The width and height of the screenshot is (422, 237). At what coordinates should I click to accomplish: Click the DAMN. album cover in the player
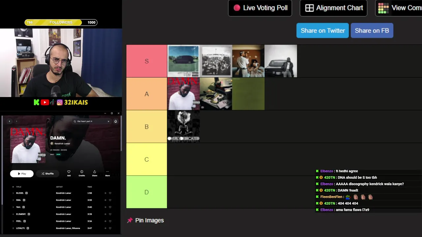pyautogui.click(x=28, y=145)
